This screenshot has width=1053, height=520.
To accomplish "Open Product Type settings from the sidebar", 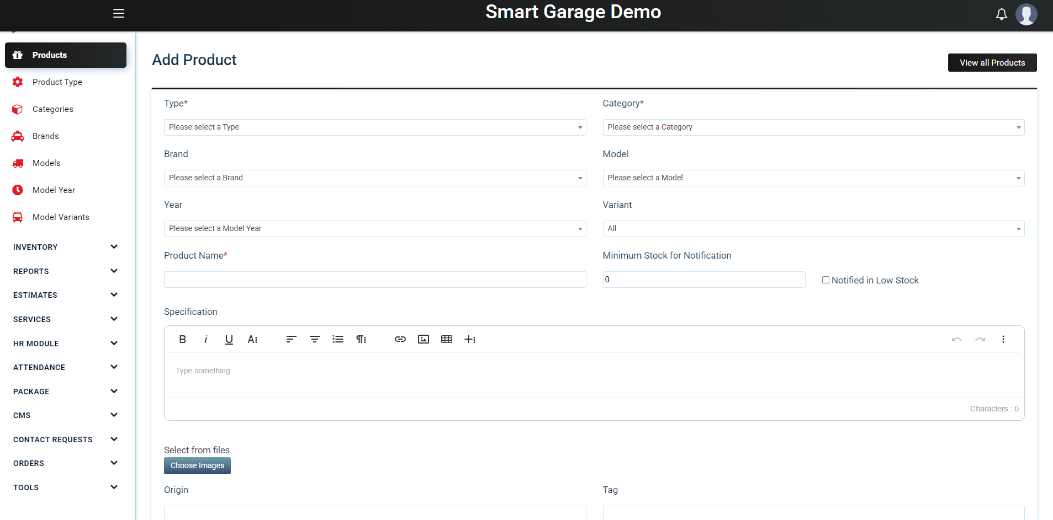I will [17, 82].
